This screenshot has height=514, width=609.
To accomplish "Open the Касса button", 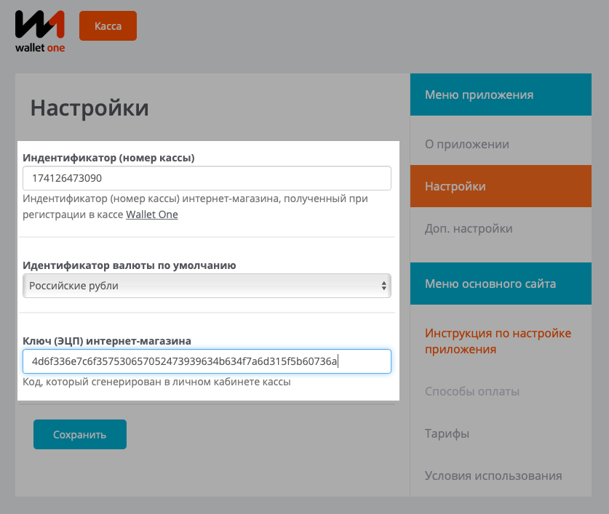I will [108, 25].
